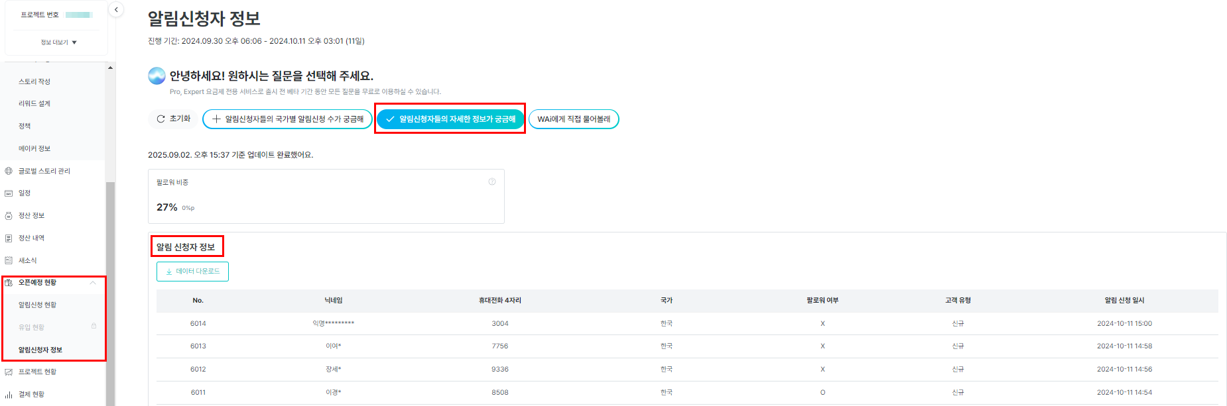Image resolution: width=1227 pixels, height=406 pixels.
Task: Collapse the sidebar with the chevron arrow
Action: coord(116,9)
